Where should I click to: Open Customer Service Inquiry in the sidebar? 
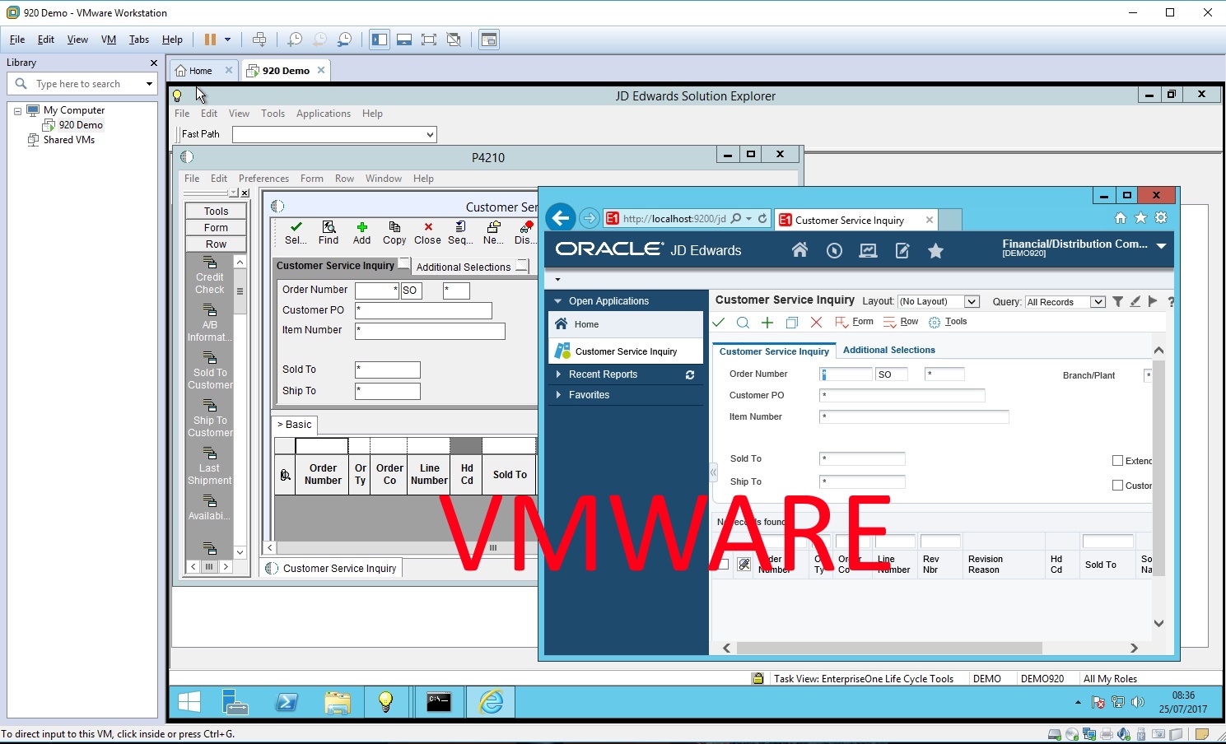pyautogui.click(x=626, y=351)
